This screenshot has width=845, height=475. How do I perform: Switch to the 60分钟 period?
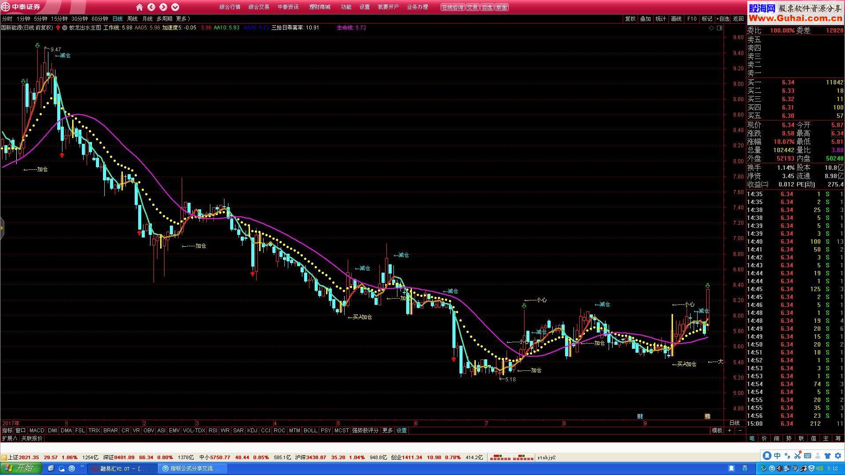(x=99, y=19)
